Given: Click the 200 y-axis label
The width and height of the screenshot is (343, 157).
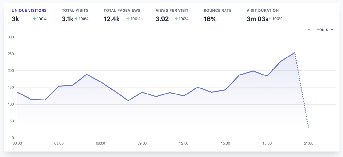Looking at the screenshot, I should tap(11, 71).
